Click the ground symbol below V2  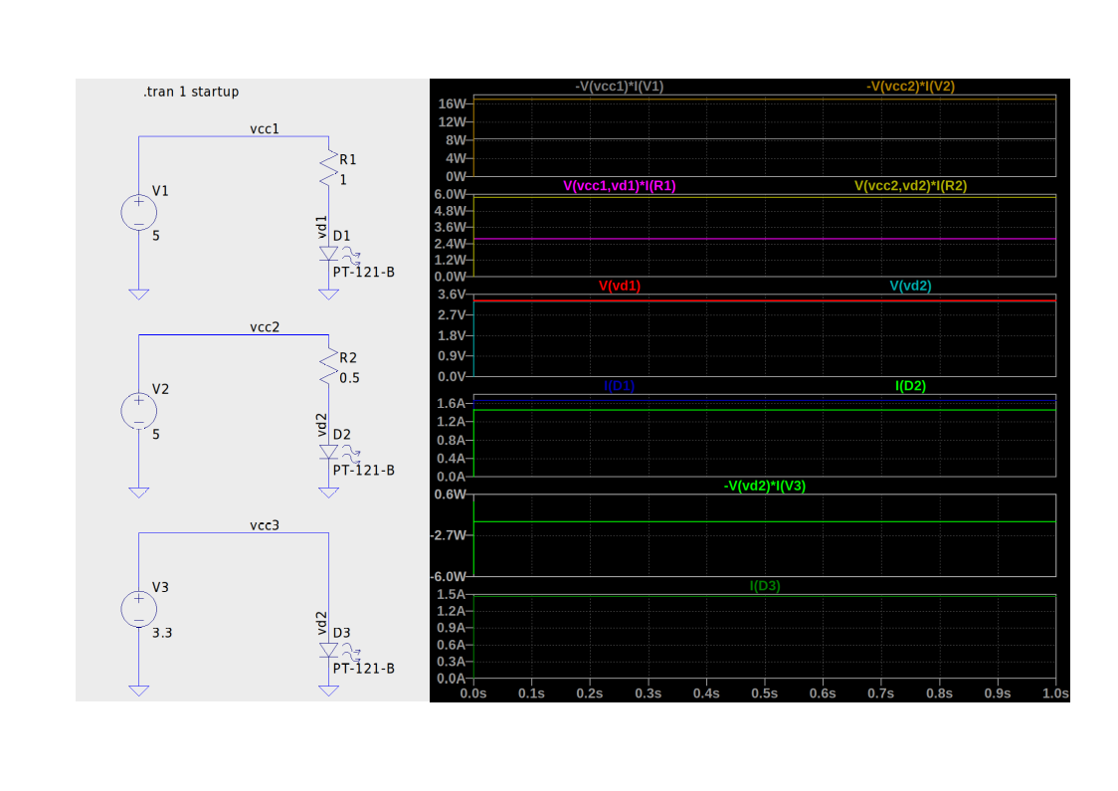tap(138, 493)
